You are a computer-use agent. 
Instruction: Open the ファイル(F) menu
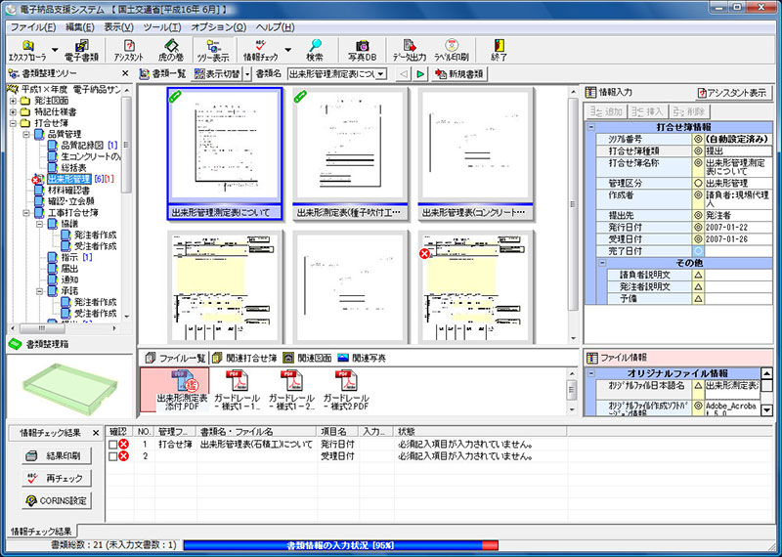[33, 27]
